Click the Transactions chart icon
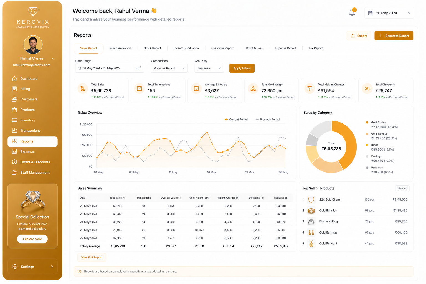 (x=14, y=131)
